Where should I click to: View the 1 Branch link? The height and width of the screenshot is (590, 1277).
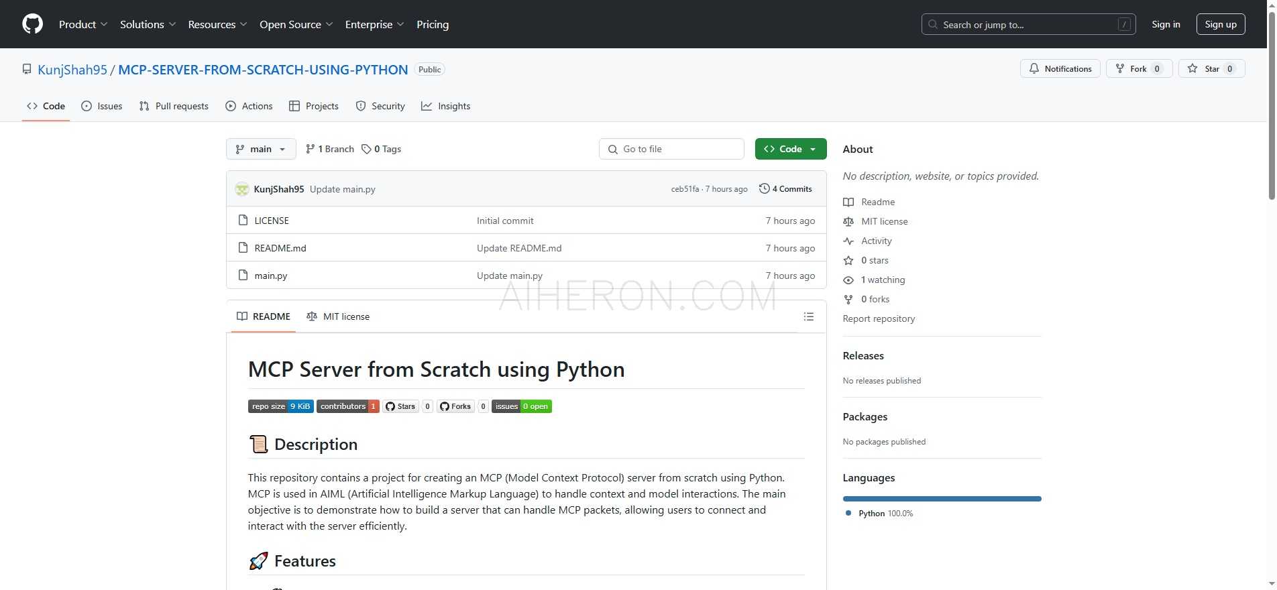(329, 149)
